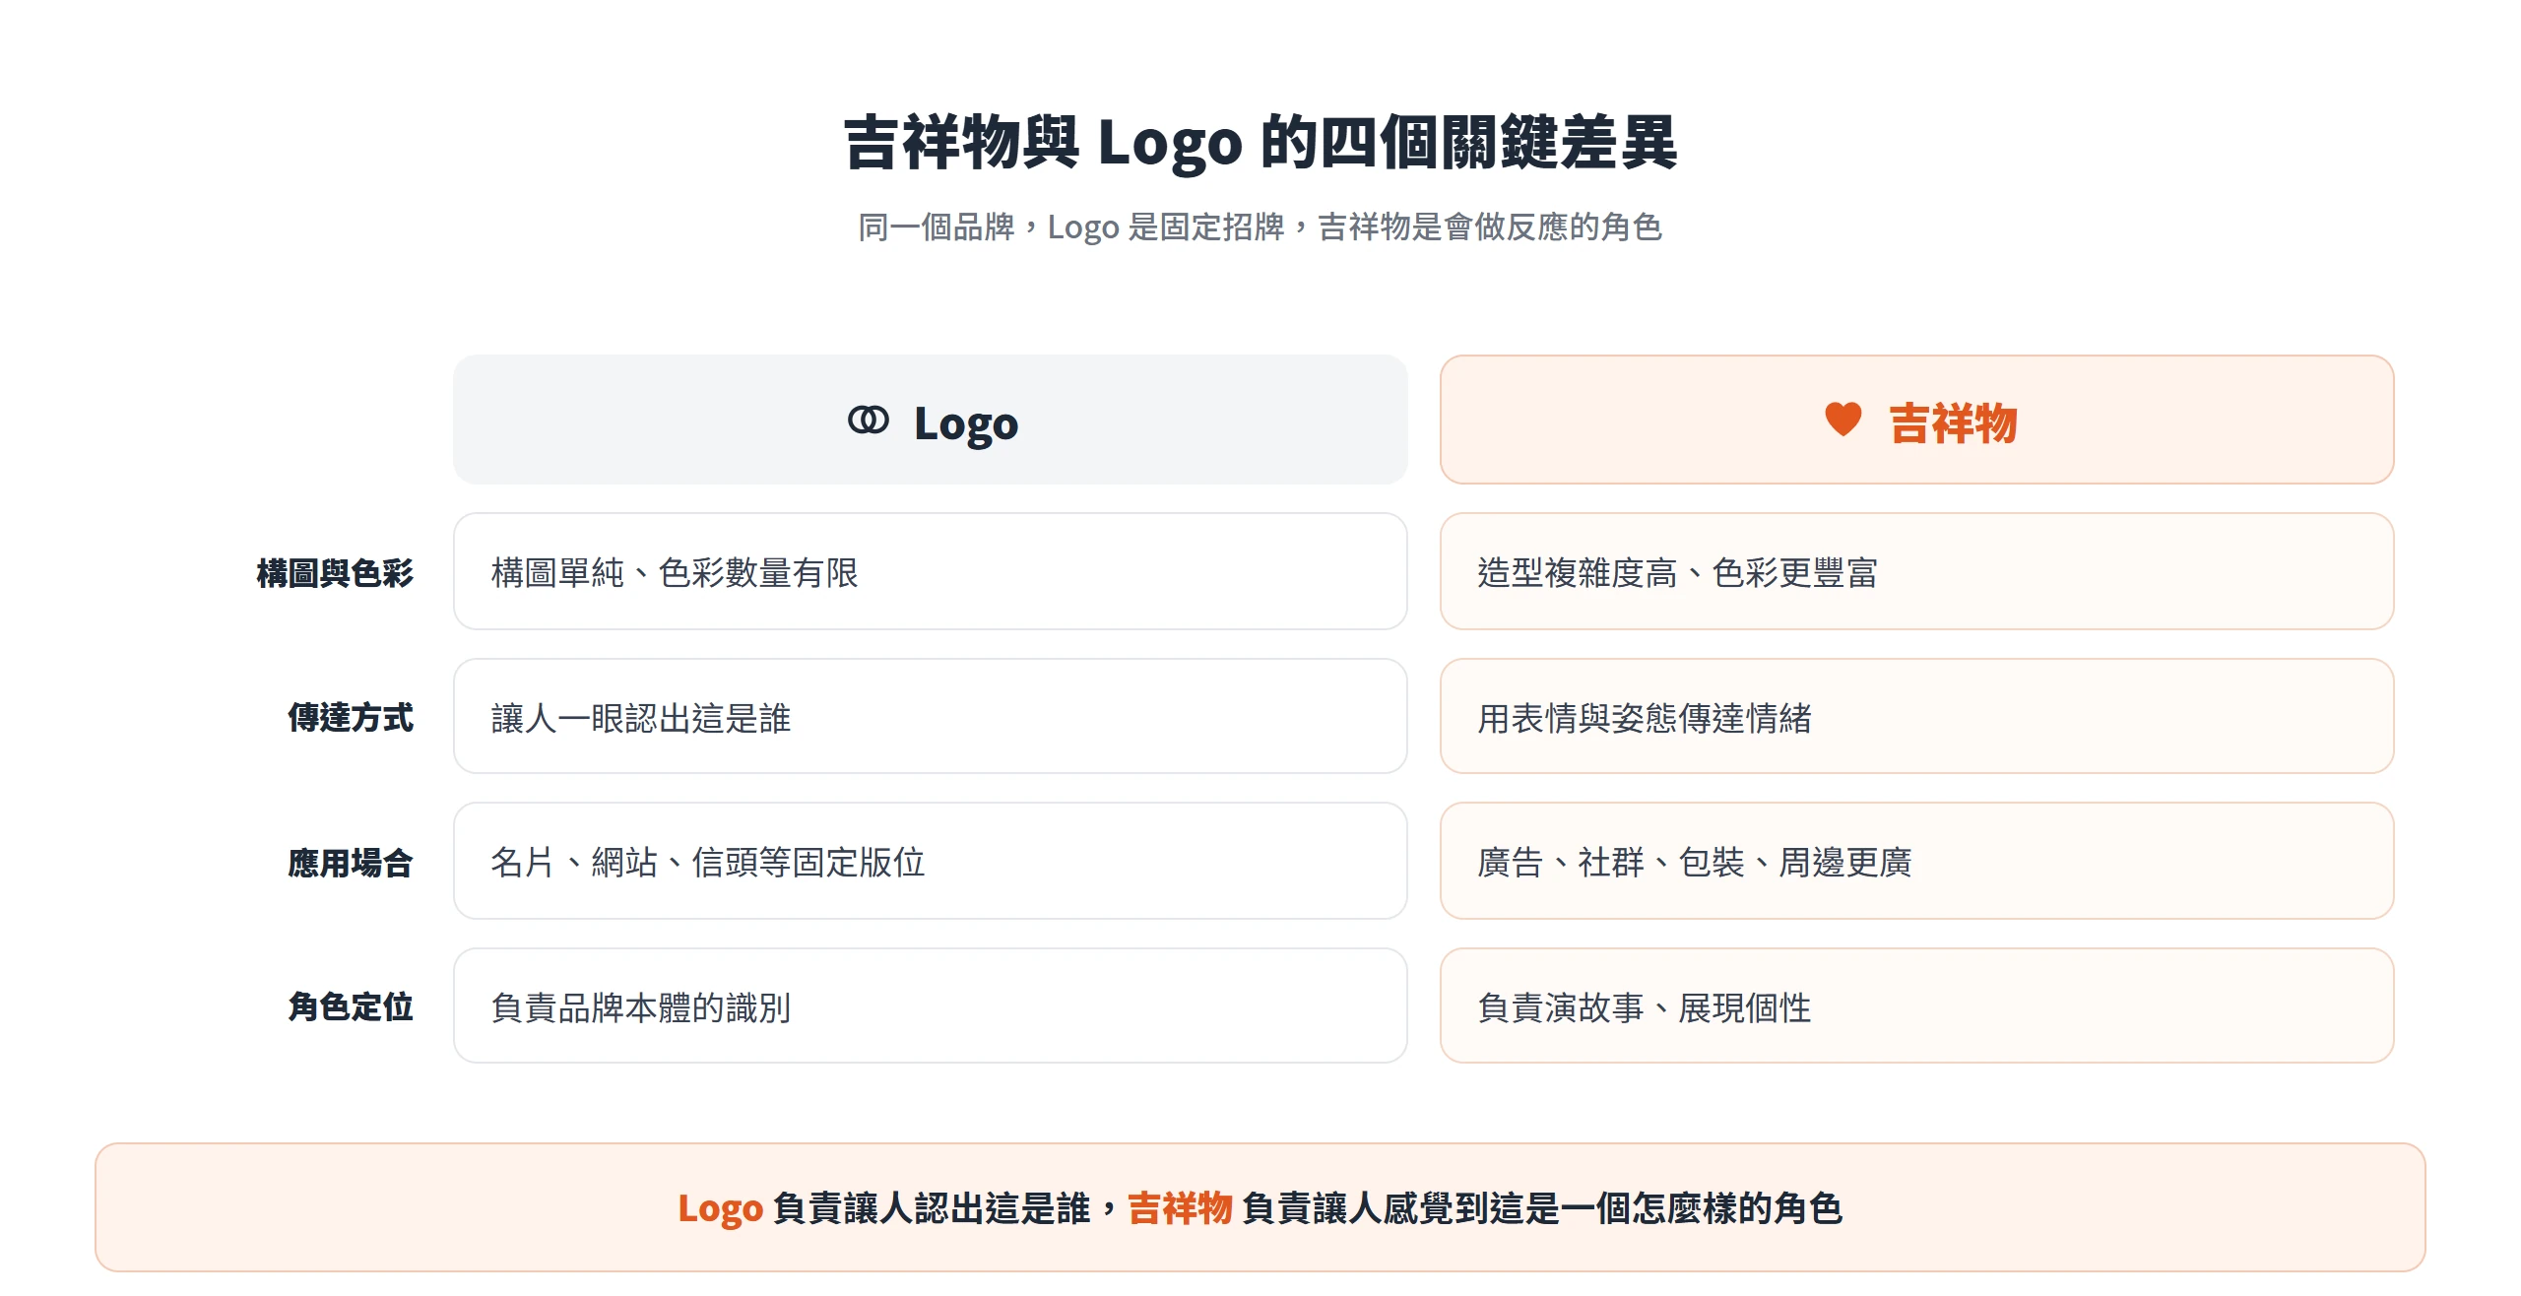This screenshot has width=2521, height=1296.
Task: Select the Logo column header
Action: point(931,420)
